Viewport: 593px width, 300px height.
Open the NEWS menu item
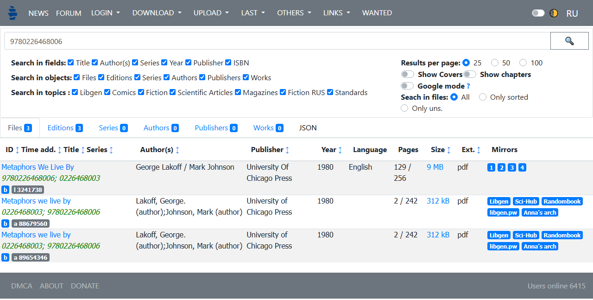click(x=38, y=13)
